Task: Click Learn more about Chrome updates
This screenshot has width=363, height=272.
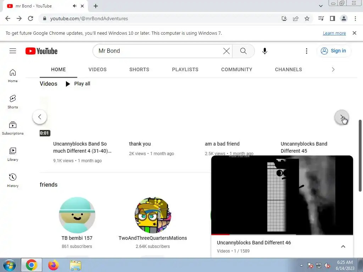Action: (x=334, y=33)
